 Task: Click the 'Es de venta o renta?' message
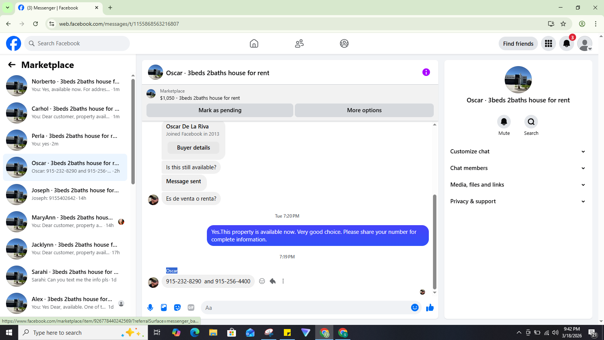coord(191,199)
